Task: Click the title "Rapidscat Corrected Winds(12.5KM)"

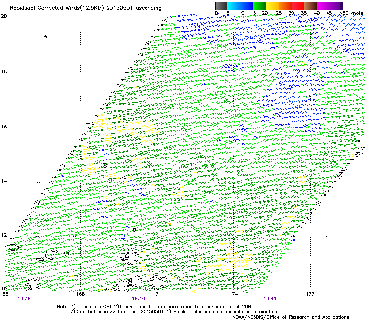Action: tap(57, 8)
